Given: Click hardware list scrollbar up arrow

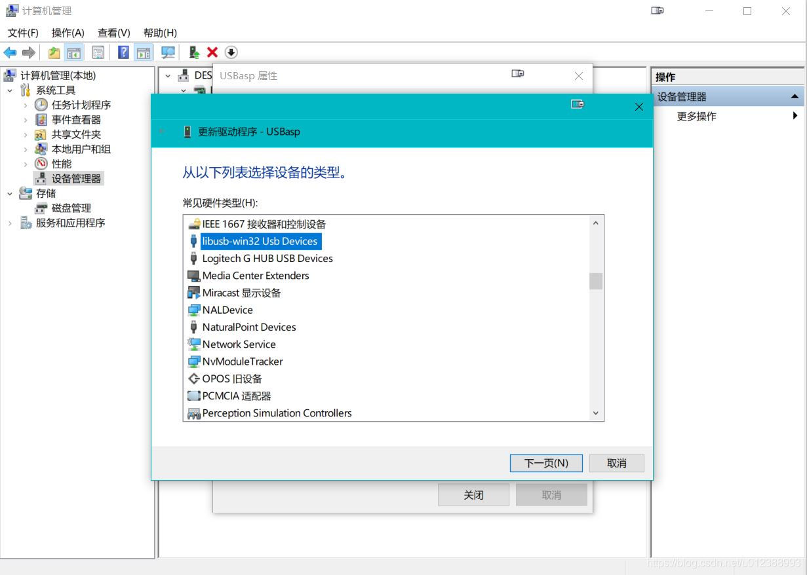Looking at the screenshot, I should pyautogui.click(x=596, y=223).
